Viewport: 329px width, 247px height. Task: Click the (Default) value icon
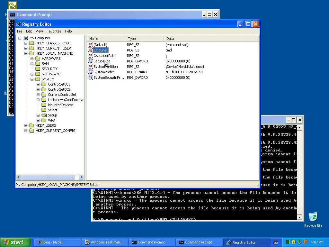(x=90, y=44)
